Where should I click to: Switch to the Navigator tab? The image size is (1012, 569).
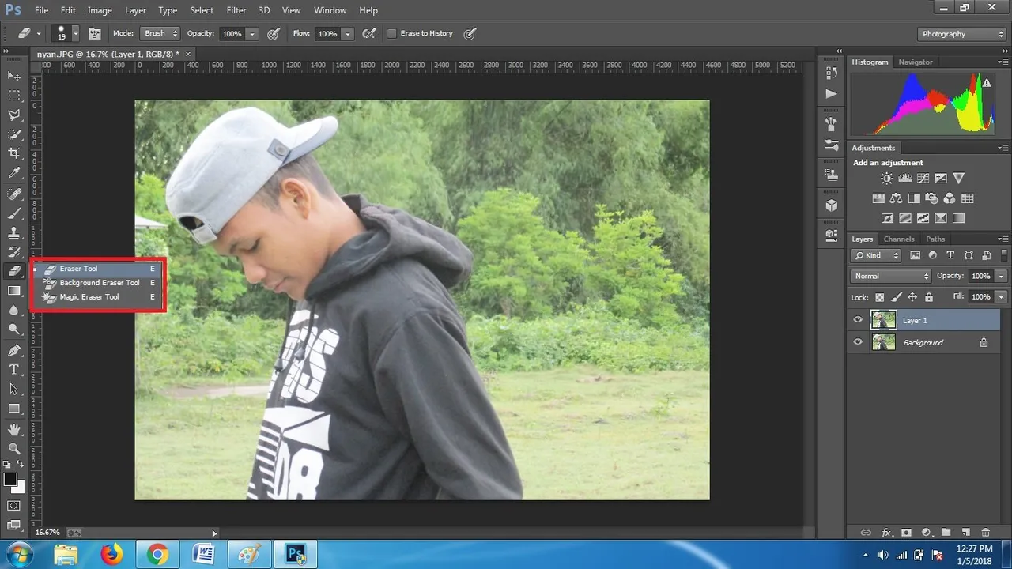(916, 62)
